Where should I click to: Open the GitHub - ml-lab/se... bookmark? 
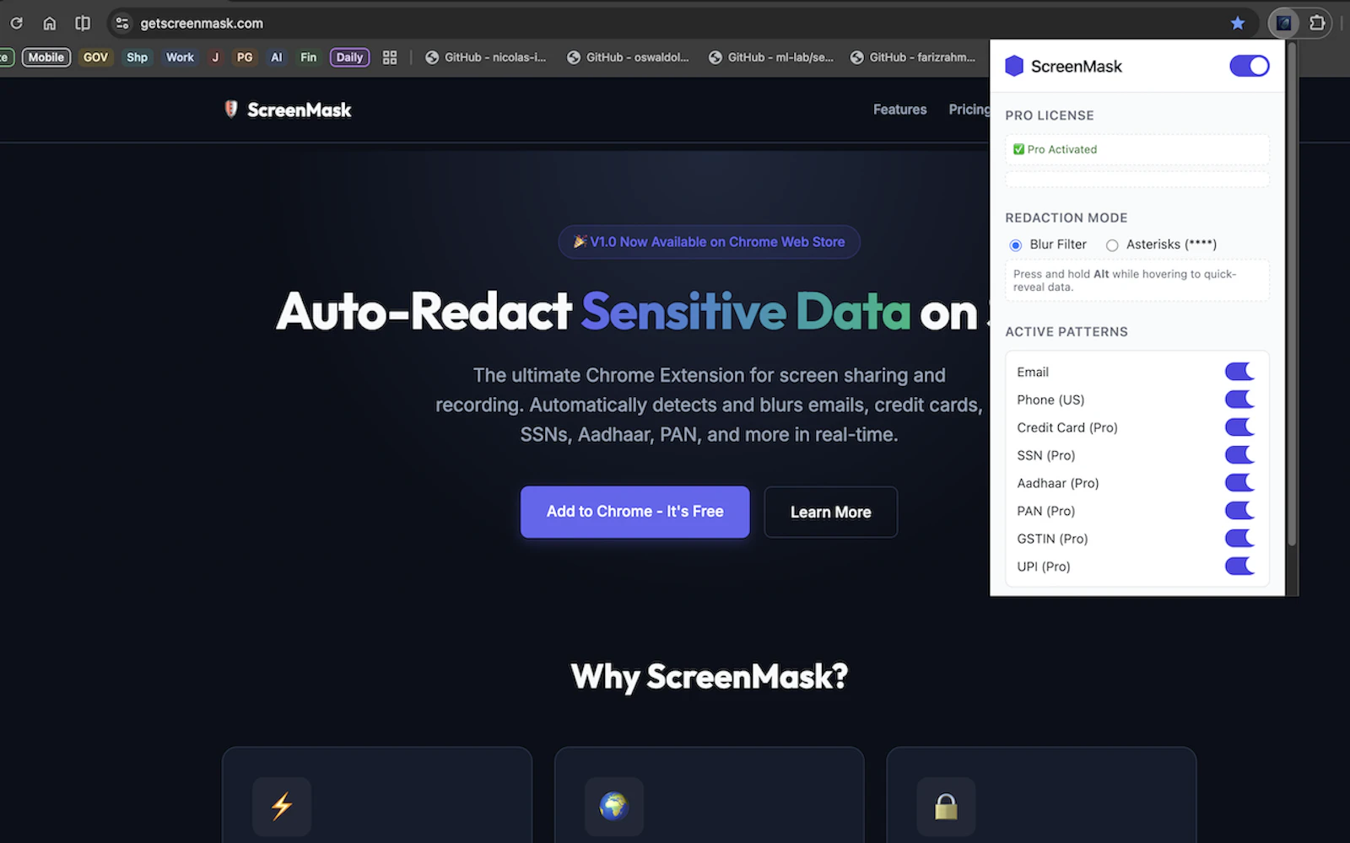(x=770, y=57)
